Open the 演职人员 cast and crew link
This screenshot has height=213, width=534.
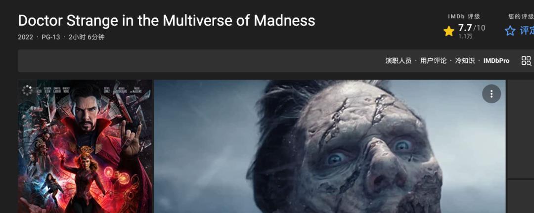pyautogui.click(x=398, y=61)
